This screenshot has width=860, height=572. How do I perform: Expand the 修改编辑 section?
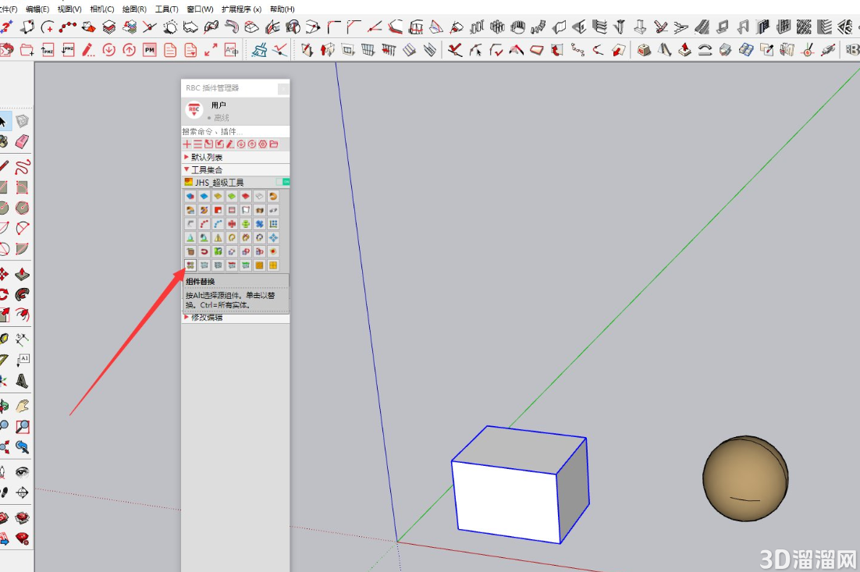[x=236, y=318]
